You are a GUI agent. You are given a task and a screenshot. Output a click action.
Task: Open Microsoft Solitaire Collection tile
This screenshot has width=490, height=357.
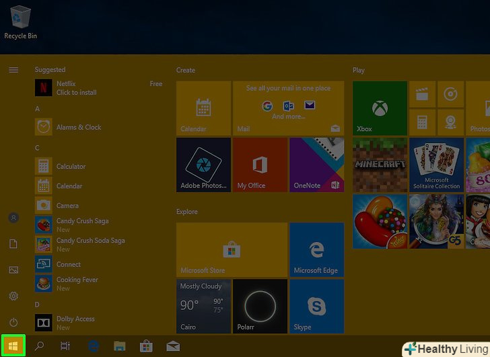[x=437, y=165]
